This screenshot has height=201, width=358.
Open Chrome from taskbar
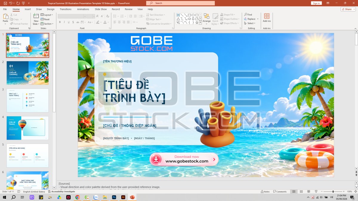78,197
